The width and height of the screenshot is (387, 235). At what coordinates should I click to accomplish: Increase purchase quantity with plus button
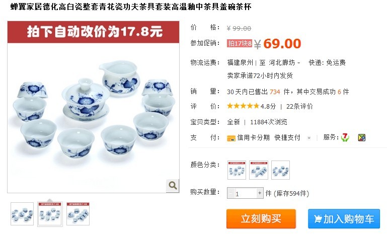coord(260,193)
